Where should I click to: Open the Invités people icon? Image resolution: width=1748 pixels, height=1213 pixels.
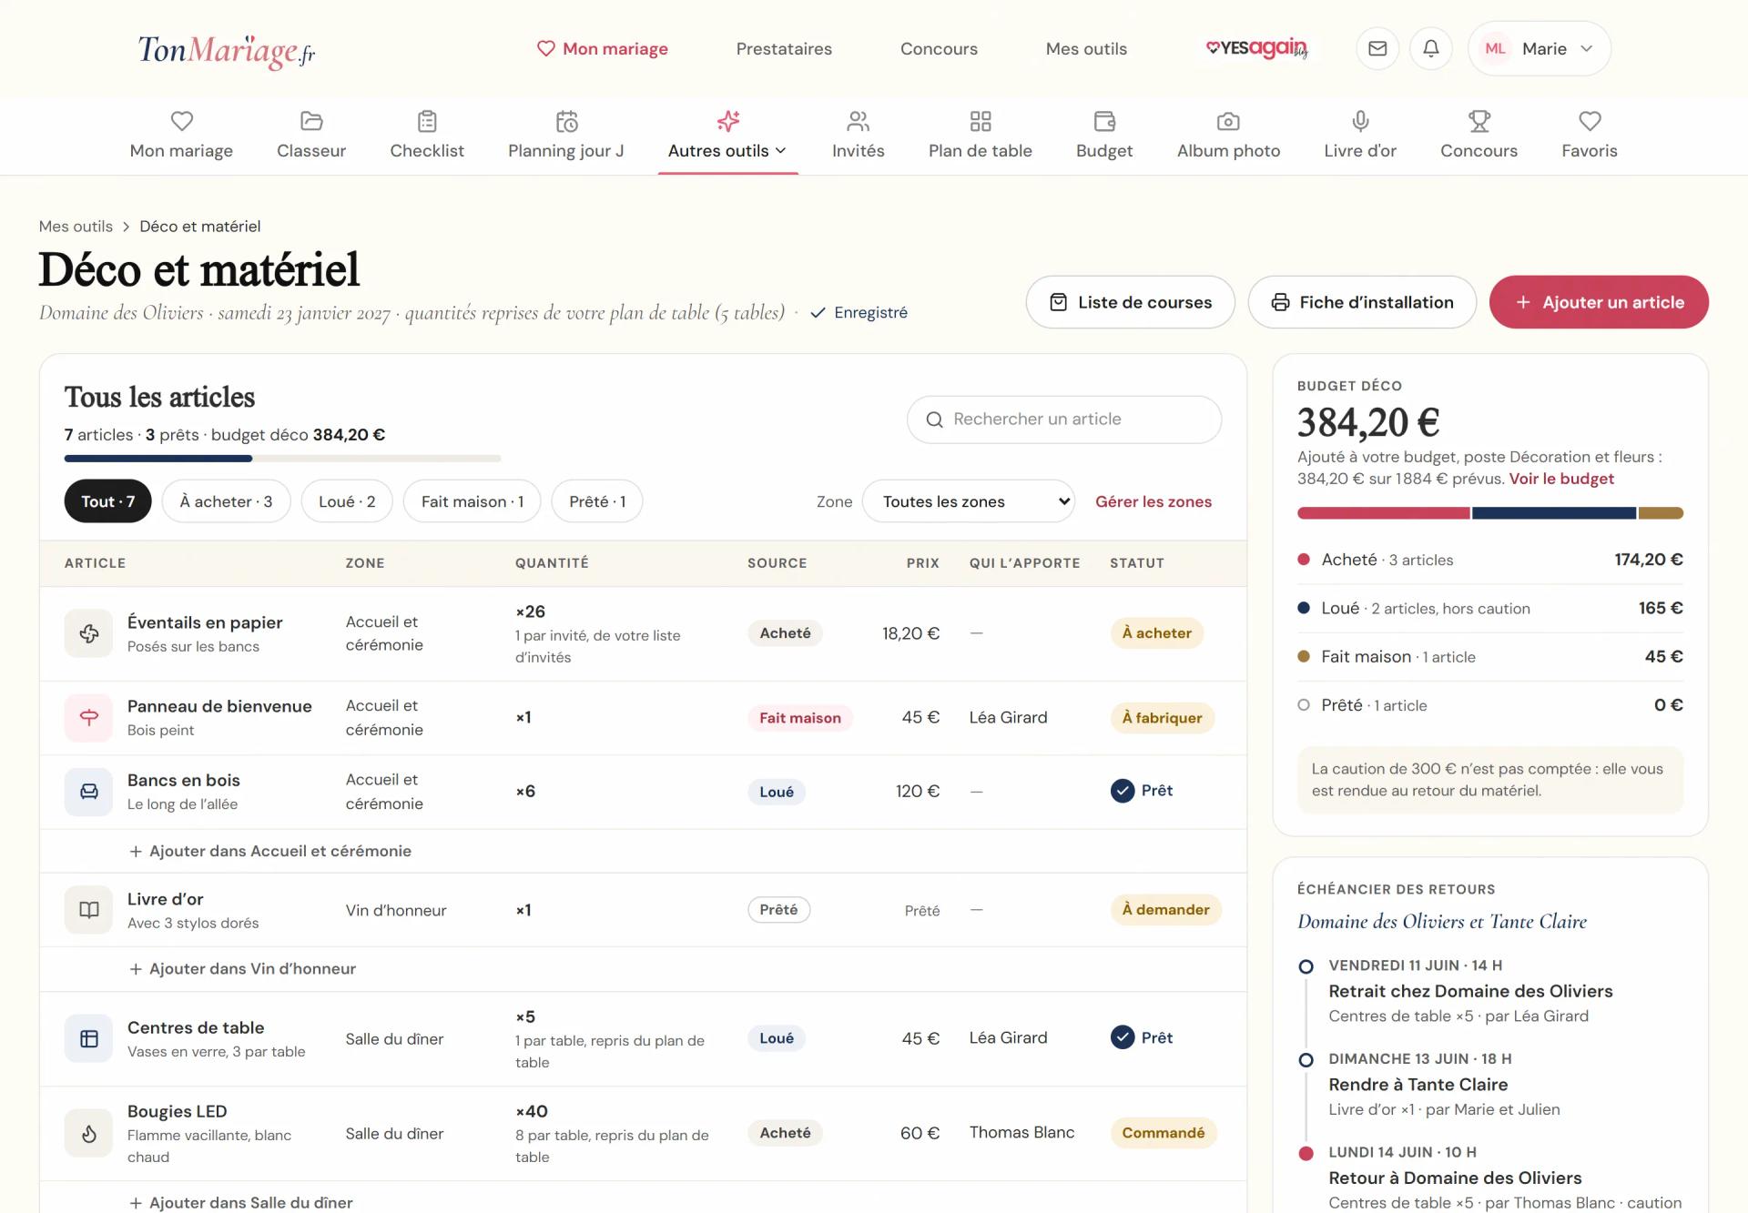coord(858,121)
